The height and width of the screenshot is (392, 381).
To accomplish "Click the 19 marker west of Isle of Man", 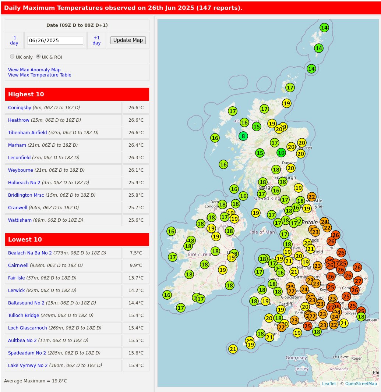I will tap(255, 213).
